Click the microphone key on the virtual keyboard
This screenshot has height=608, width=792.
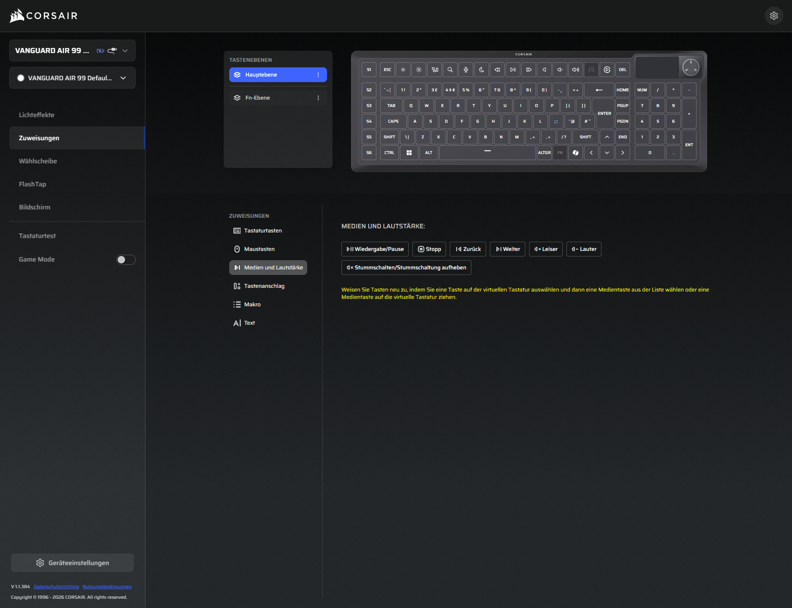click(x=466, y=70)
